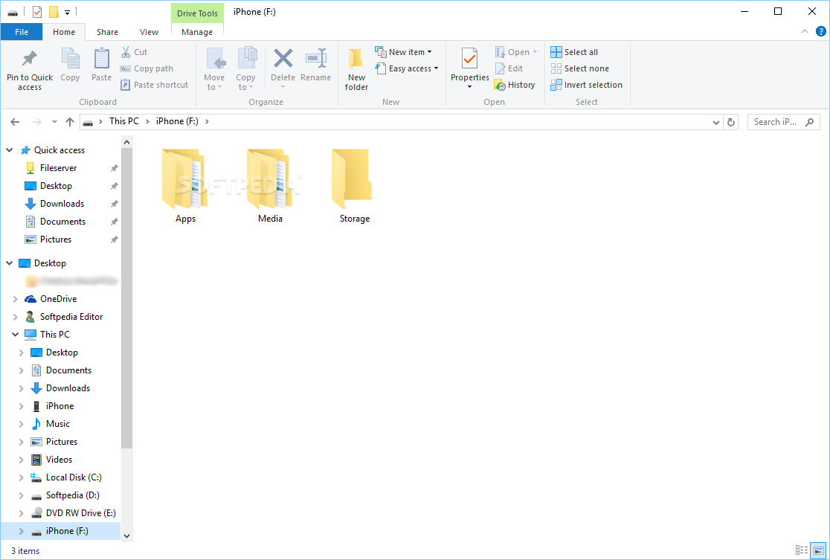Create a New folder from ribbon

click(x=356, y=69)
